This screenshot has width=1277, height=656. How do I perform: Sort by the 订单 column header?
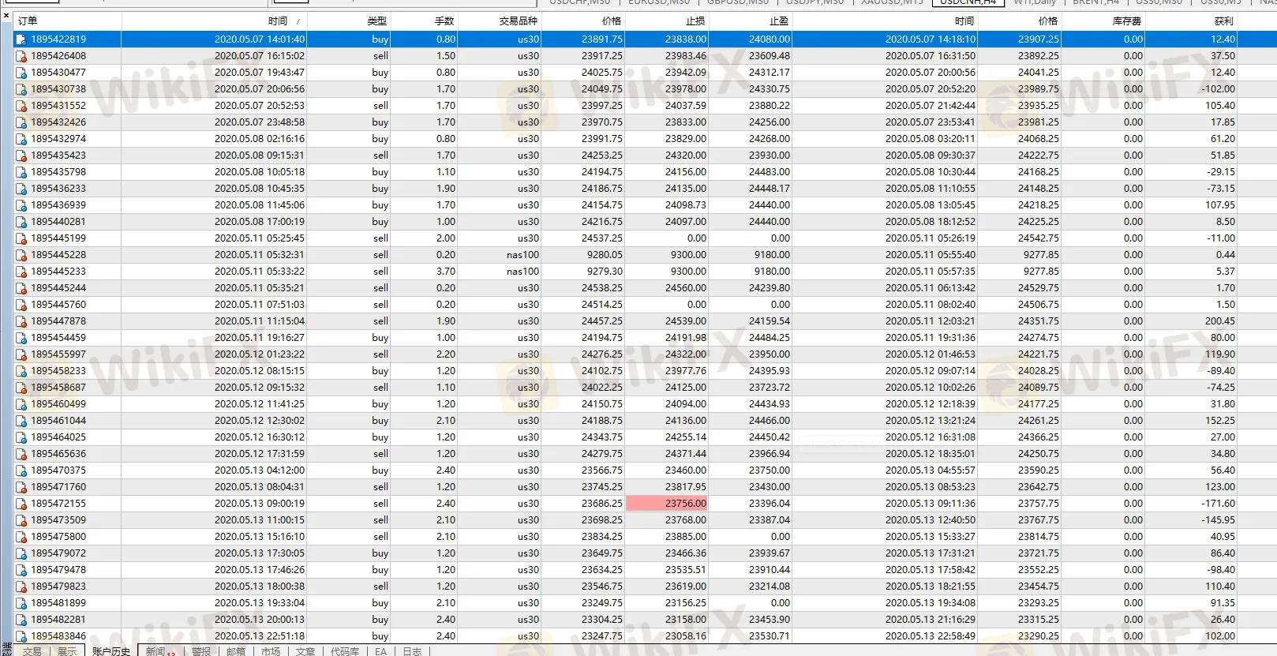tap(28, 21)
